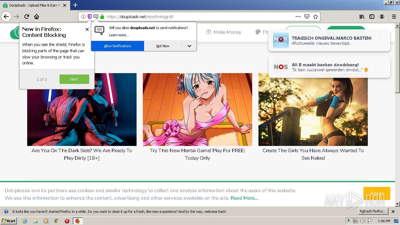Open the Make Money menu item
Screen dimensions: 400x225
(224, 32)
